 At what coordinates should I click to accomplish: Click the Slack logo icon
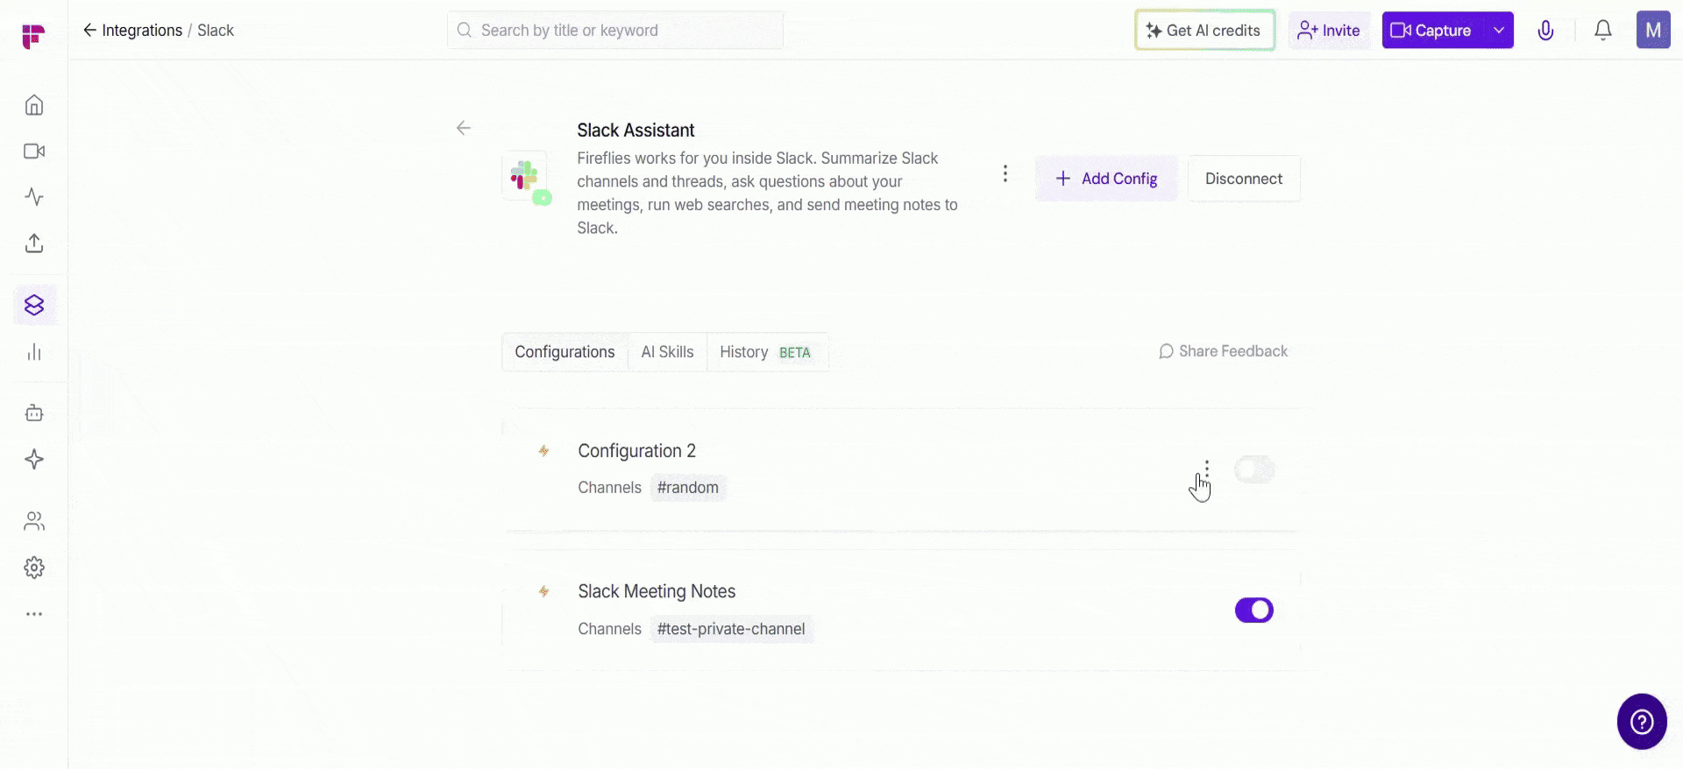coord(524,175)
